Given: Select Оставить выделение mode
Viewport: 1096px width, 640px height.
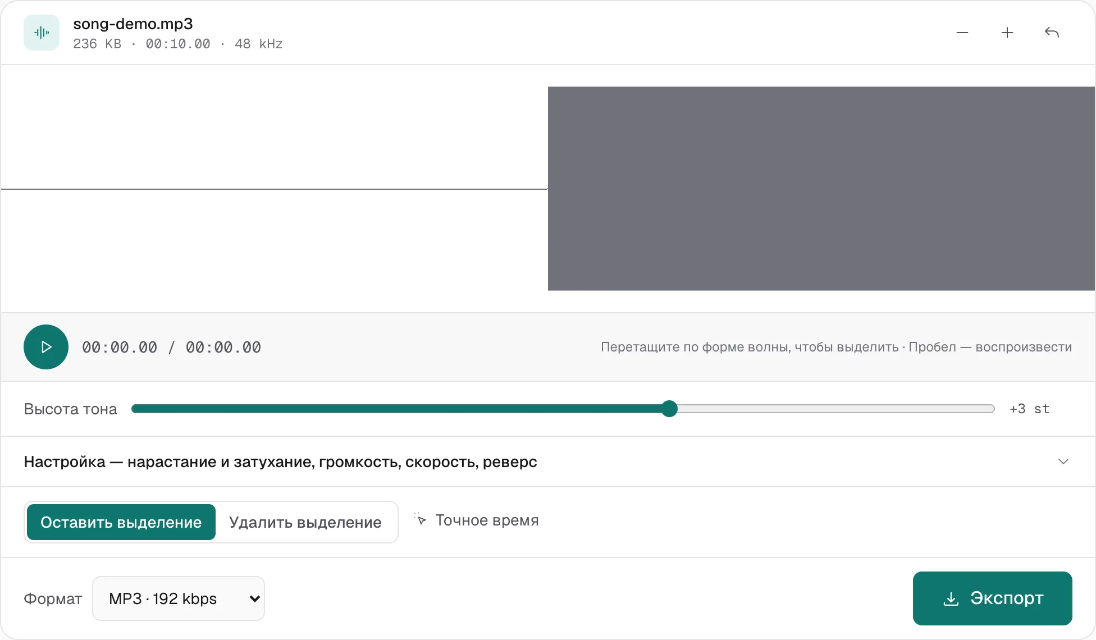Looking at the screenshot, I should pos(121,522).
